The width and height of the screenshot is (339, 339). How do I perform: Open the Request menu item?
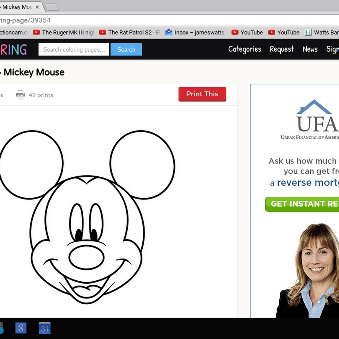point(282,49)
